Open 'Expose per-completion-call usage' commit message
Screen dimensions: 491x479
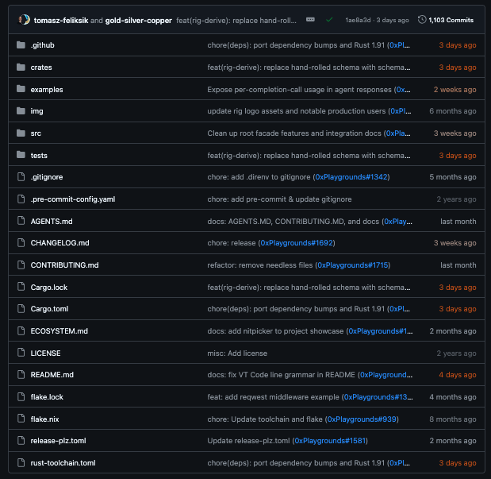(x=299, y=90)
